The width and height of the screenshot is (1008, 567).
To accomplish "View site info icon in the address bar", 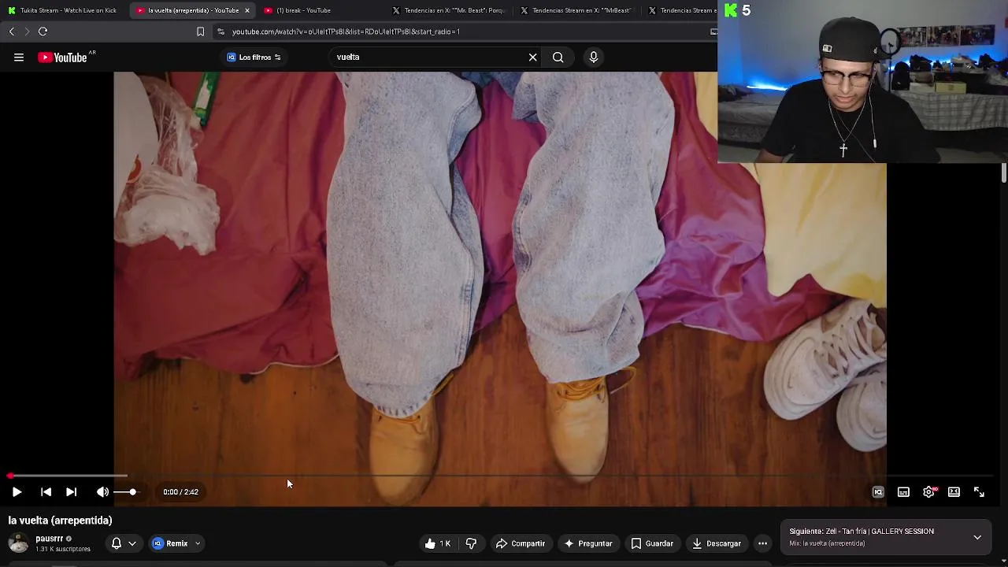I will [x=221, y=31].
